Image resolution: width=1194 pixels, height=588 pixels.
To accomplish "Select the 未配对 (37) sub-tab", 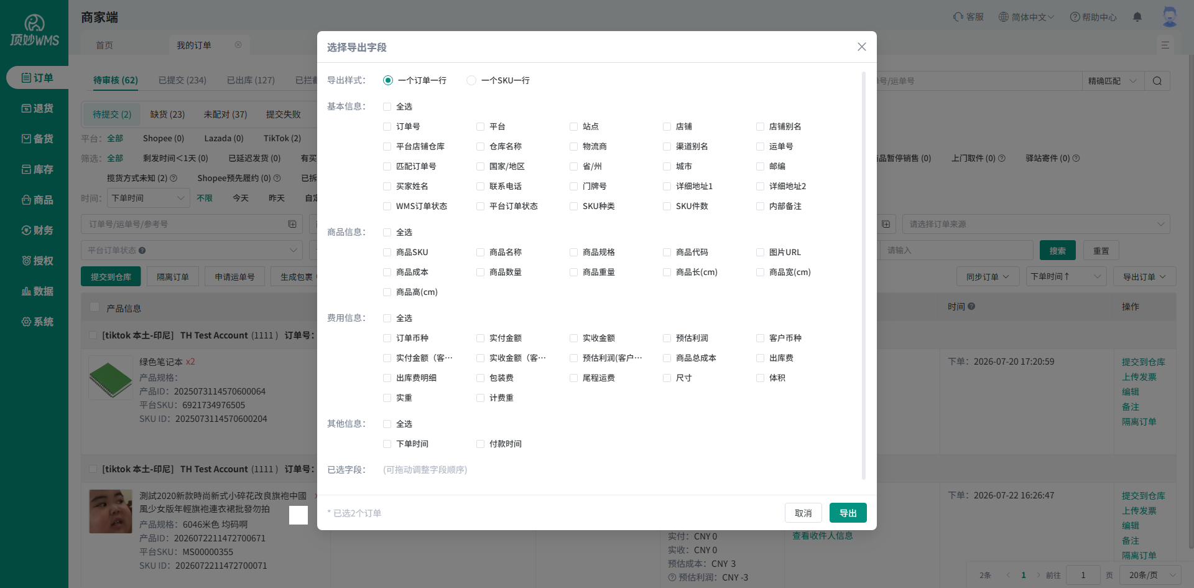I will [x=225, y=114].
